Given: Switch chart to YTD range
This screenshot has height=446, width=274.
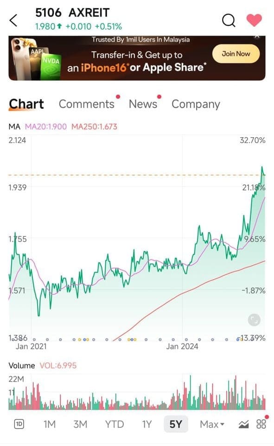Looking at the screenshot, I should point(115,424).
